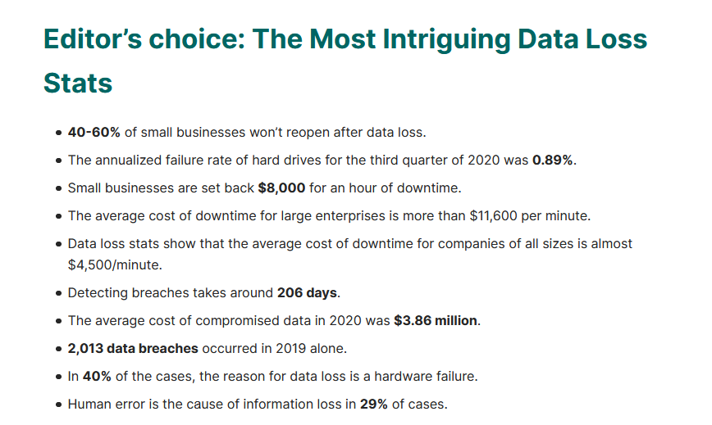Click the "$11,600 per minute" text
This screenshot has width=712, height=425.
528,216
